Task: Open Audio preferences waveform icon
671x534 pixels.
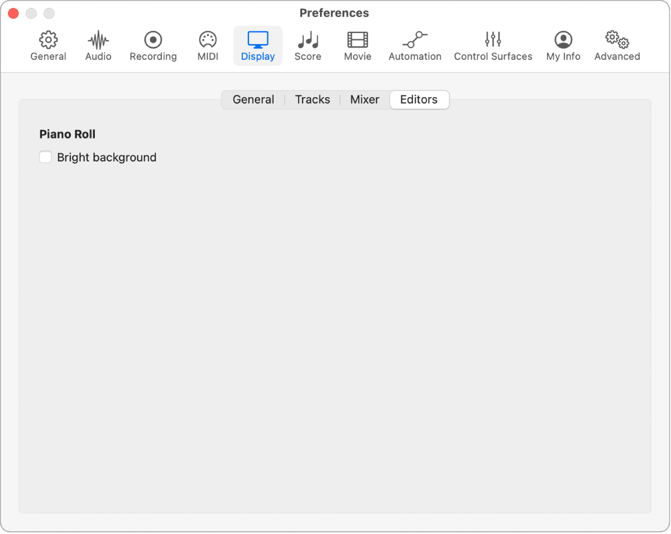Action: click(98, 40)
